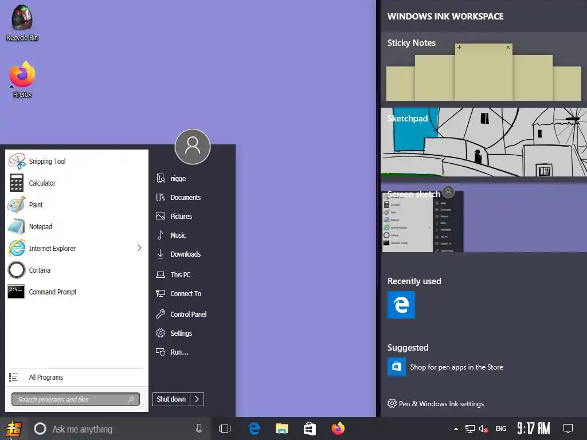Open the Action Center notification icon
Image resolution: width=587 pixels, height=440 pixels.
[568, 429]
